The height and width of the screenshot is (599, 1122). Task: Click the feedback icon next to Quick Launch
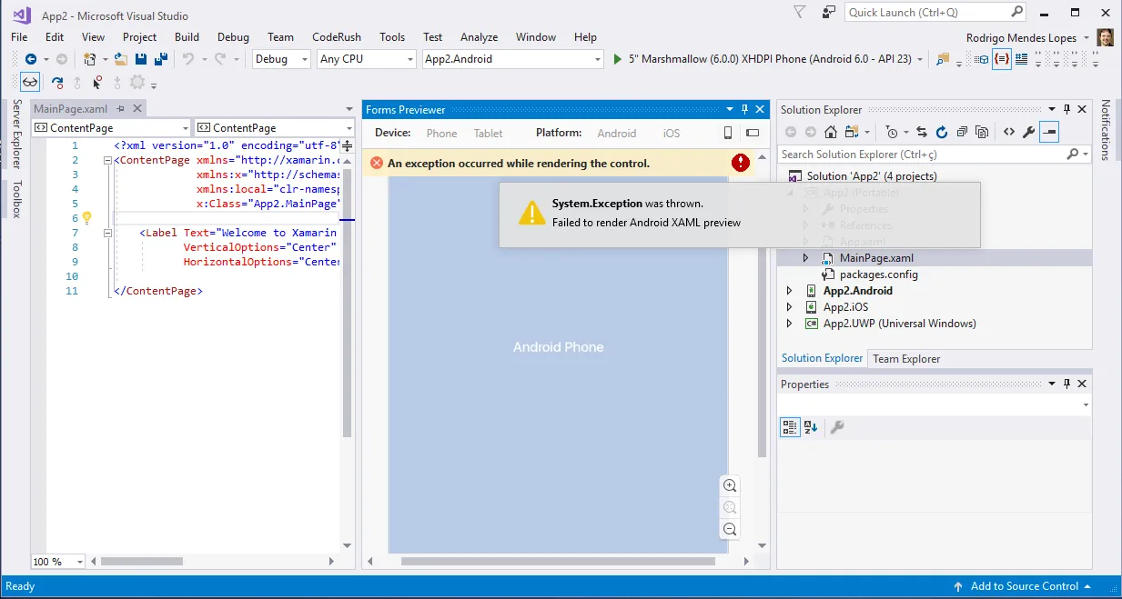(x=828, y=12)
